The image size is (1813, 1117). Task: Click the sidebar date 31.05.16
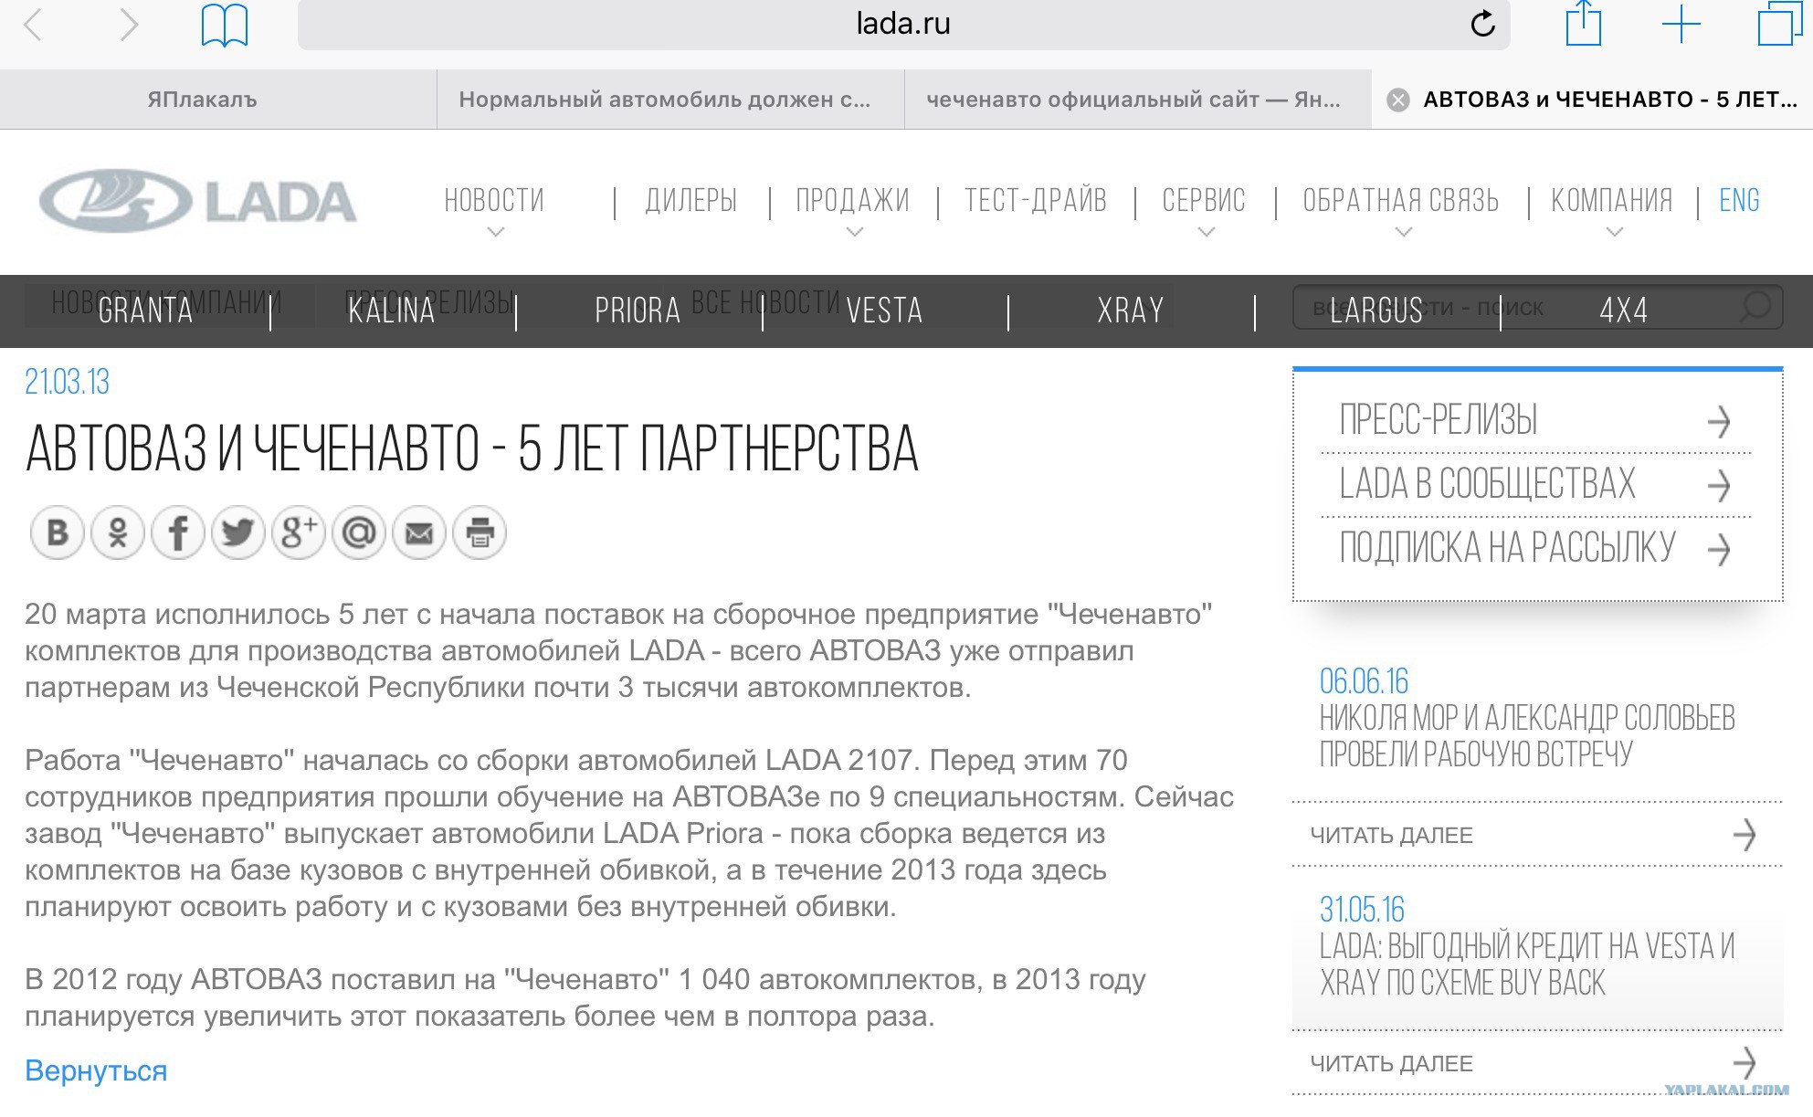click(x=1362, y=910)
